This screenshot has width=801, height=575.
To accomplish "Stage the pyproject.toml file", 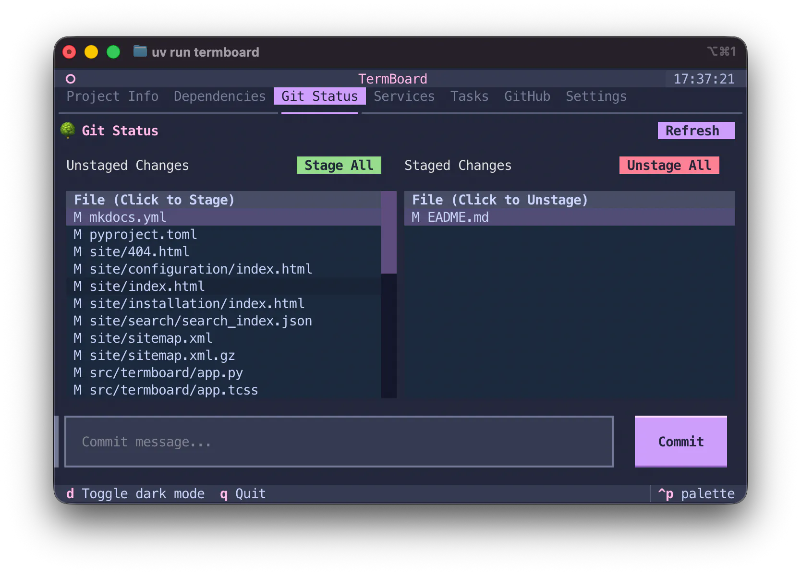I will click(224, 234).
